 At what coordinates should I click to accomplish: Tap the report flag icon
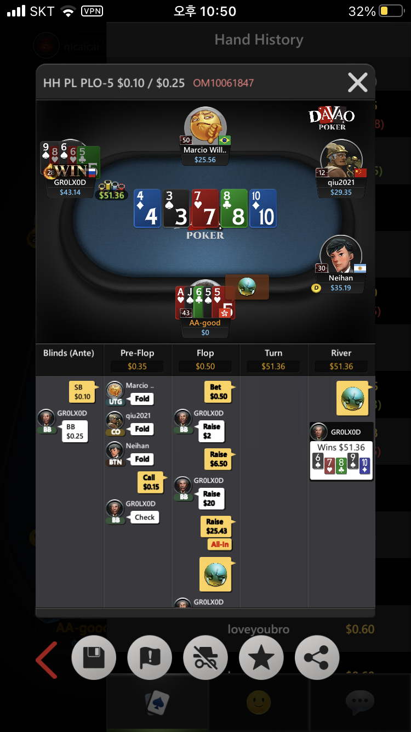(150, 657)
